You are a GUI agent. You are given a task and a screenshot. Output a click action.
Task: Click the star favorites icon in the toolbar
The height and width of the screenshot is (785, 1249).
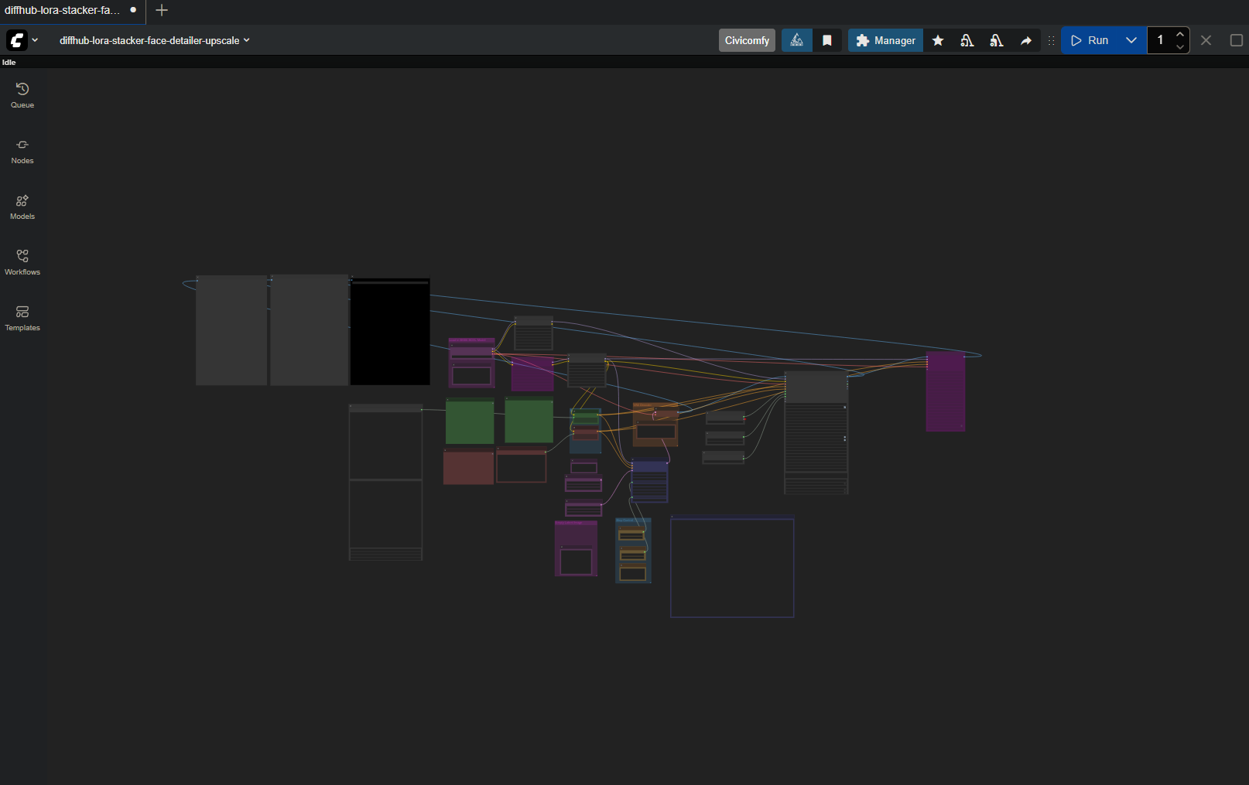click(x=938, y=40)
